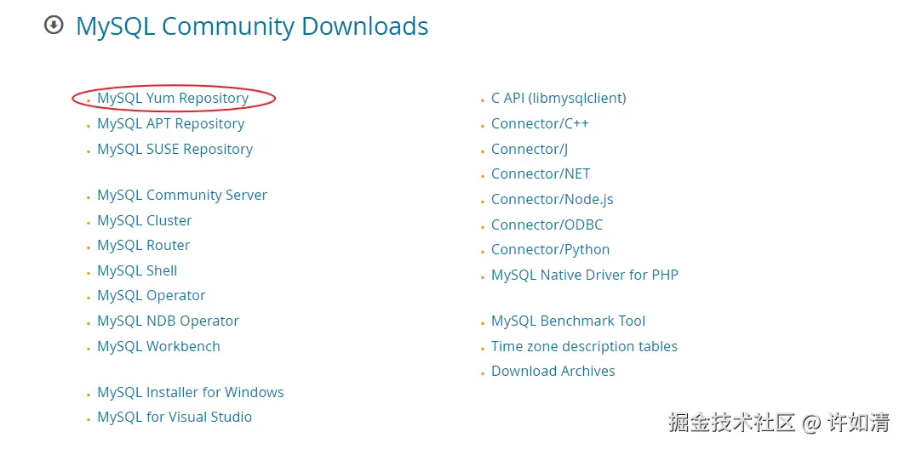Open the MySQL SUSE Repository link

point(175,150)
